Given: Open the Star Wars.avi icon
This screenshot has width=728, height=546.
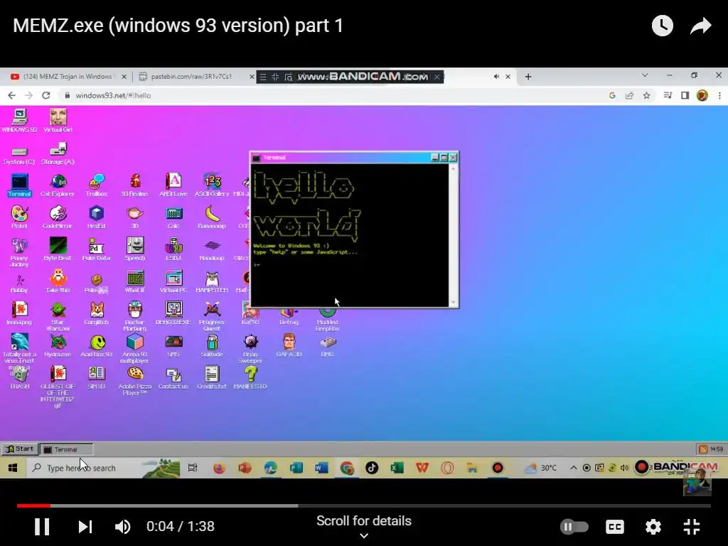Looking at the screenshot, I should pos(58,316).
